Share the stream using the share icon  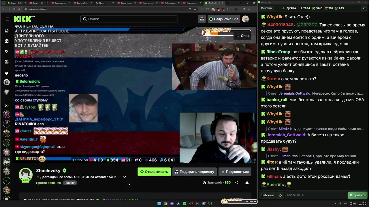click(x=237, y=183)
